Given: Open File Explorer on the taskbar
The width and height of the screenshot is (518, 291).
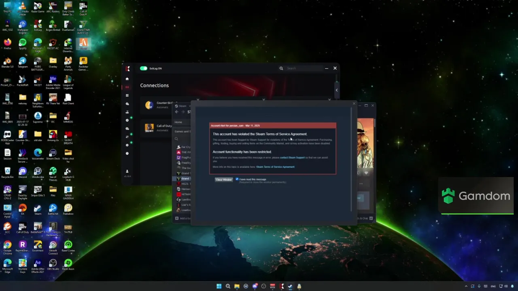Looking at the screenshot, I should tap(237, 286).
